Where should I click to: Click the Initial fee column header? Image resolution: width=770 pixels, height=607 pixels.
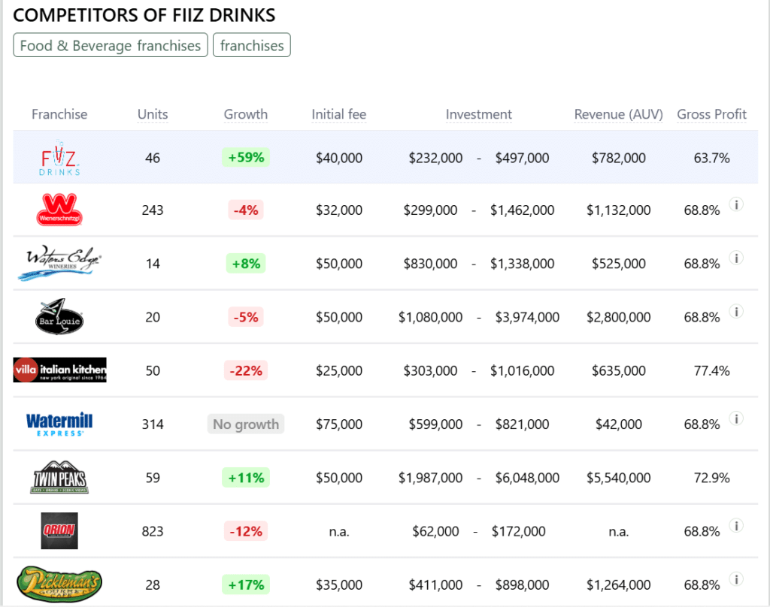point(339,114)
